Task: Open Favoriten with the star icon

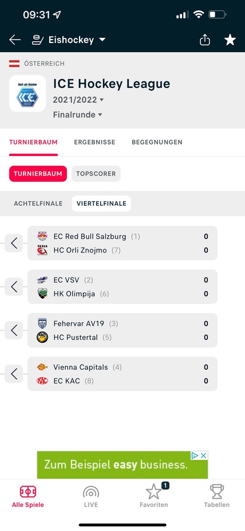Action: 154,496
